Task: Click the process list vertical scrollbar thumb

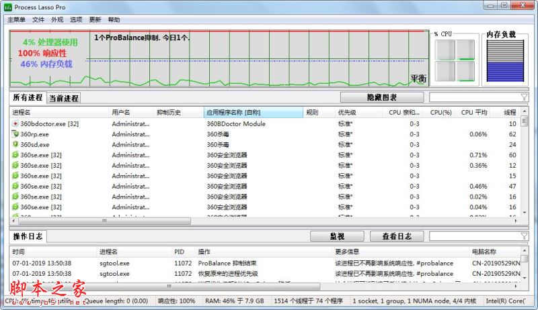Action: (524, 121)
